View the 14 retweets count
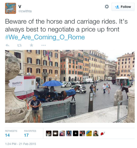Image resolution: width=137 pixels, height=148 pixels. pyautogui.click(x=7, y=135)
